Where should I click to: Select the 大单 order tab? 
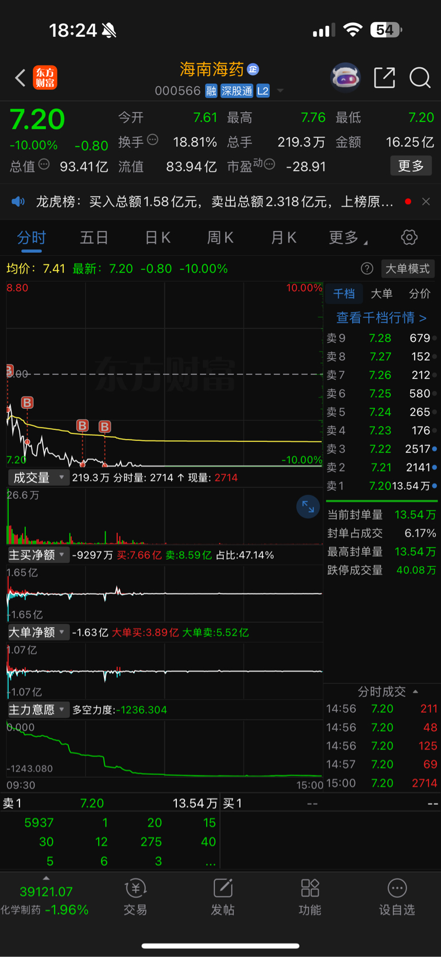pyautogui.click(x=381, y=294)
